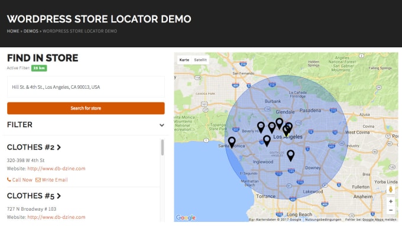The height and width of the screenshot is (226, 402).
Task: Click the 727 N Broadway # 103 address
Action: [31, 209]
